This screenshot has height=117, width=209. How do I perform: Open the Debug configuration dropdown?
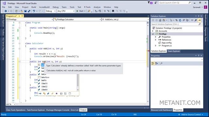[51, 11]
